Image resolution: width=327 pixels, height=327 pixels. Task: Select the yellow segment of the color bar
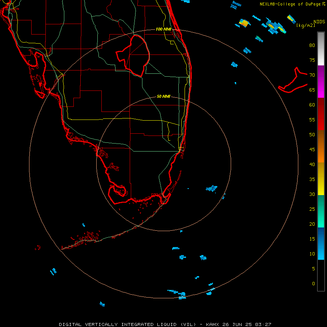pos(321,179)
